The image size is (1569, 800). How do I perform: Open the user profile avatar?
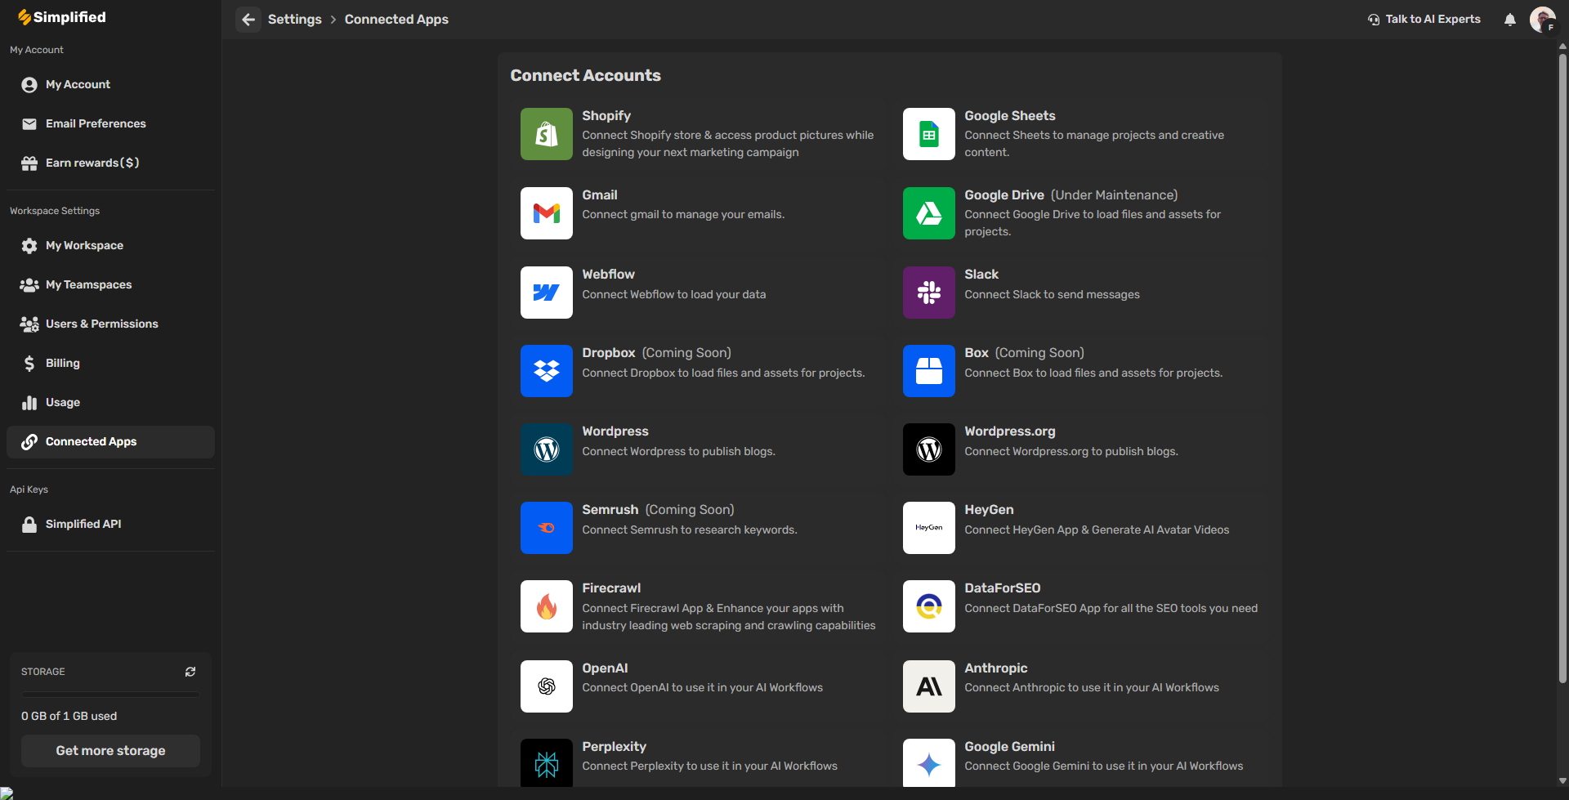[1542, 20]
